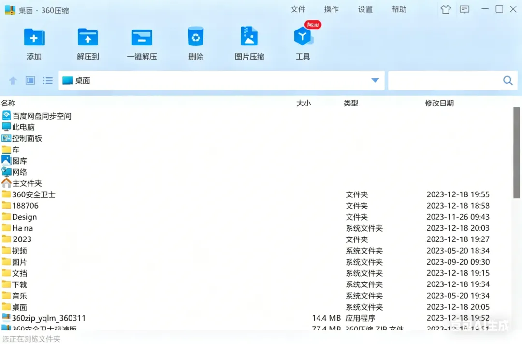The image size is (522, 344).
Task: Click the 14.4 MB size cell
Action: 326,318
